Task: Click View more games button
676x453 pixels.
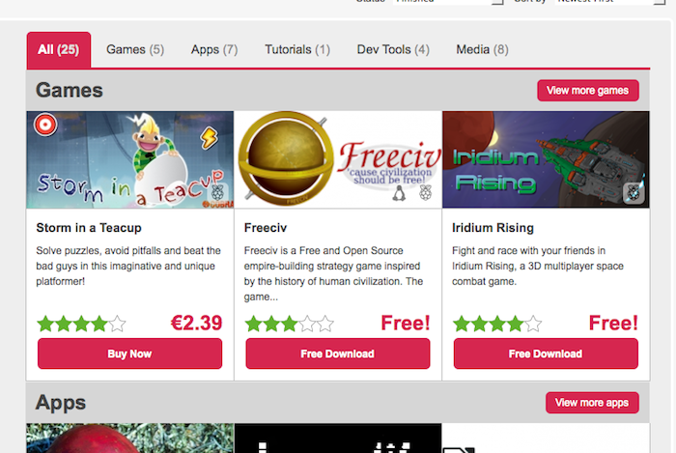Action: pos(588,91)
